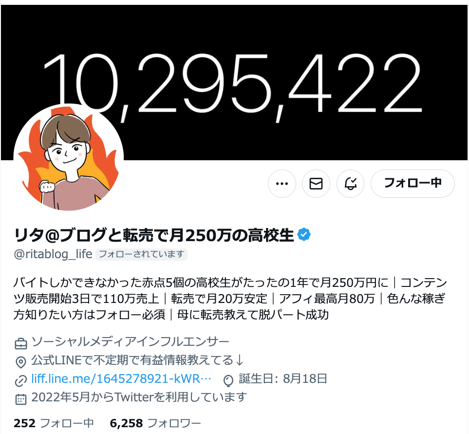Click the envelope message icon
Screen dimensions: 469x434
316,184
